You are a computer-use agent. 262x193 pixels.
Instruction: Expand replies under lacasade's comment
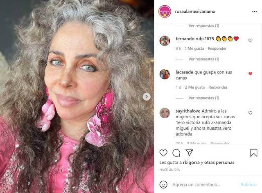click(204, 98)
